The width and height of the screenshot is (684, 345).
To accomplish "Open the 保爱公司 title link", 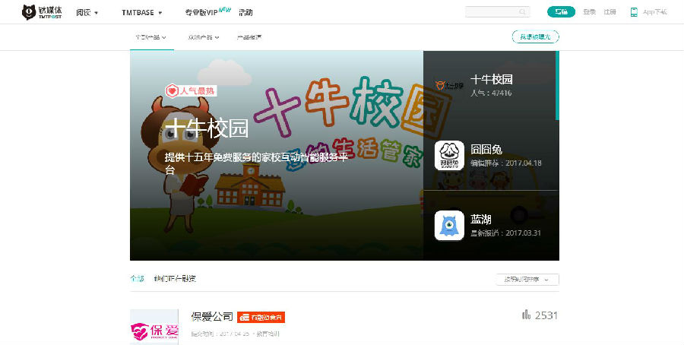I will [212, 316].
